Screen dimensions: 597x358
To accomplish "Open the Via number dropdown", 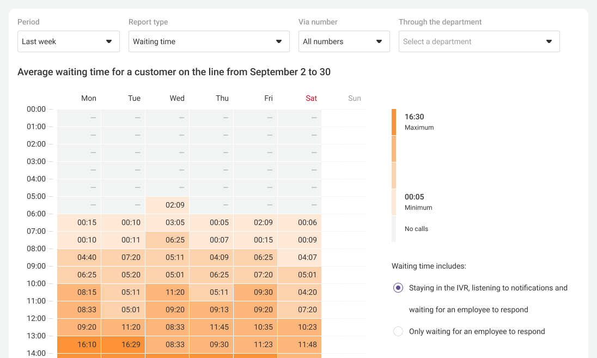I will pyautogui.click(x=344, y=41).
